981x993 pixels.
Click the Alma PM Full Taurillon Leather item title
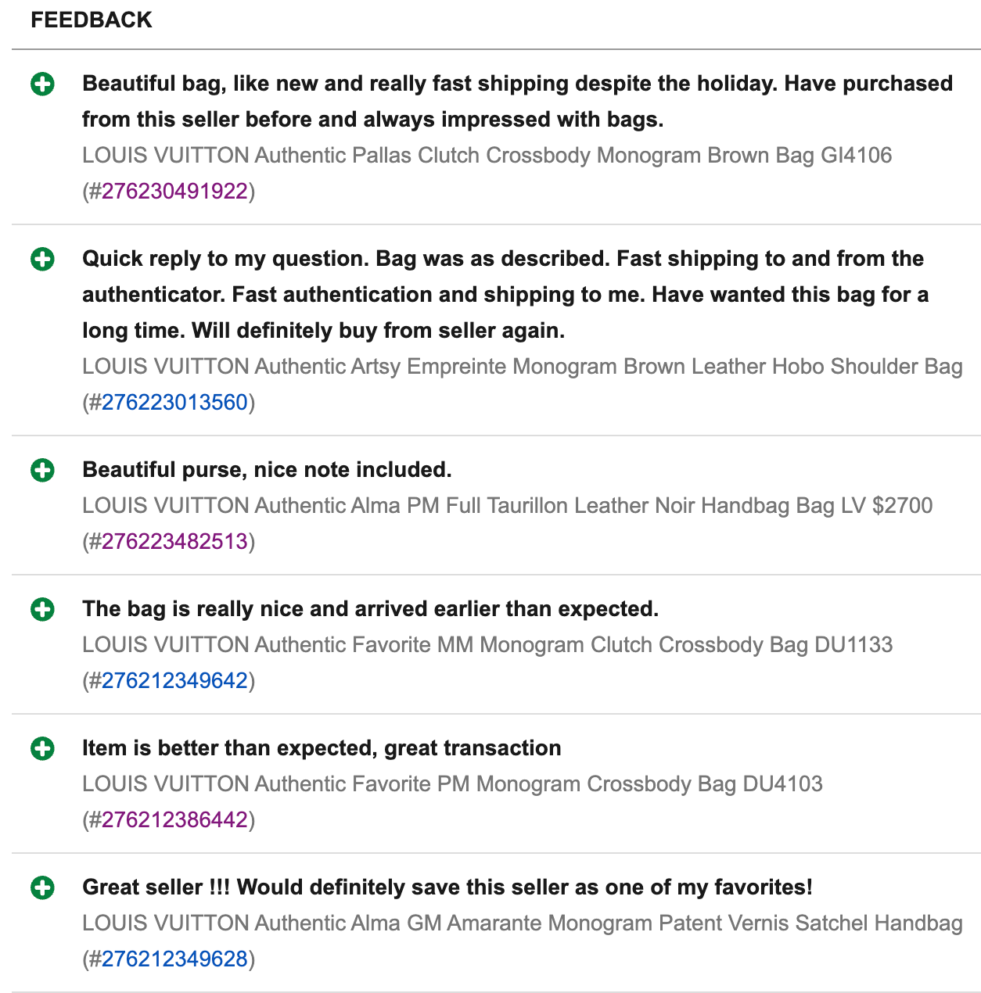[507, 506]
